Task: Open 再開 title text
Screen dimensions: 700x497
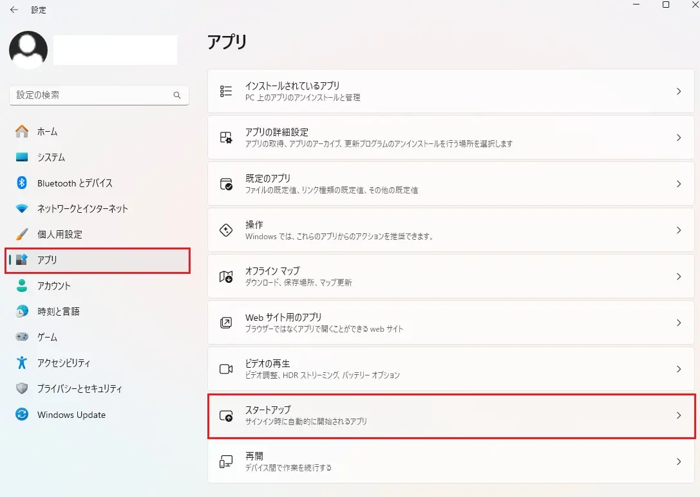Action: (254, 456)
